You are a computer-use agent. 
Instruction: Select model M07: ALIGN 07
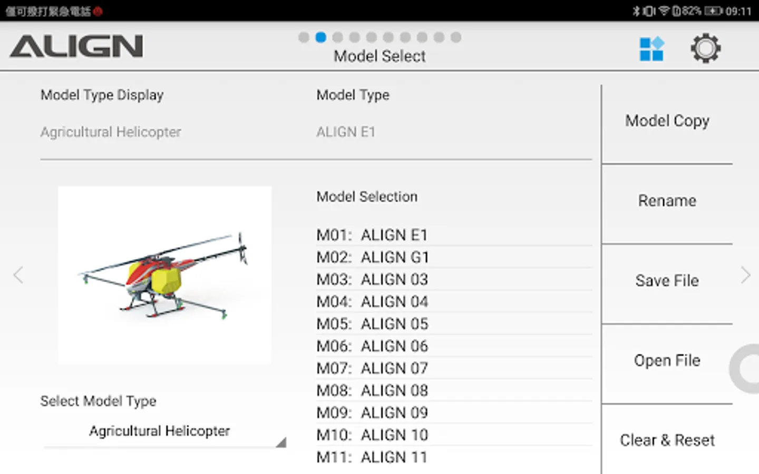point(454,368)
